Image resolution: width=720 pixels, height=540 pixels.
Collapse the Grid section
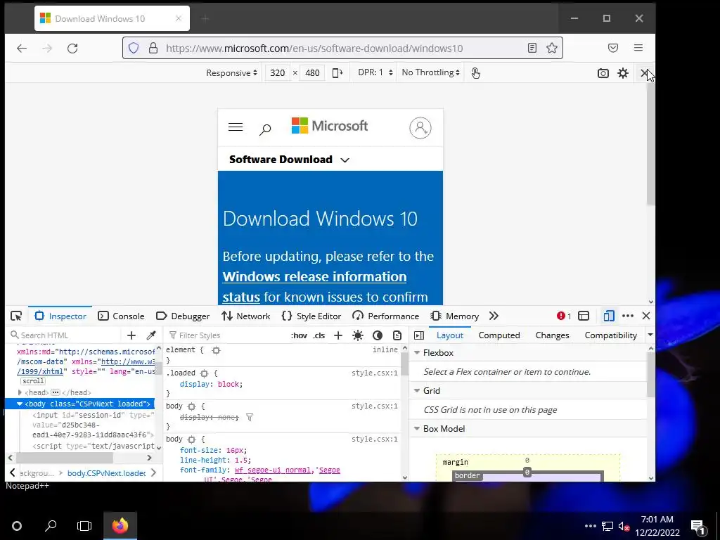[x=417, y=391]
